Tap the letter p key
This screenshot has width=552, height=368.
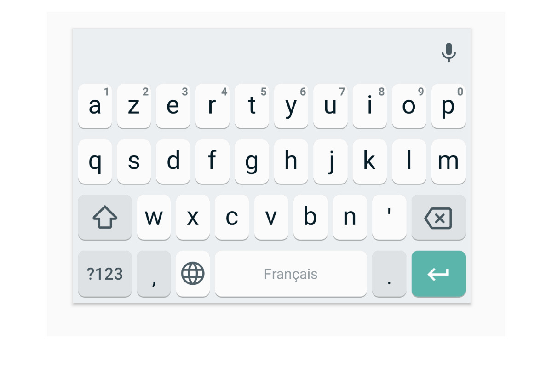point(448,106)
